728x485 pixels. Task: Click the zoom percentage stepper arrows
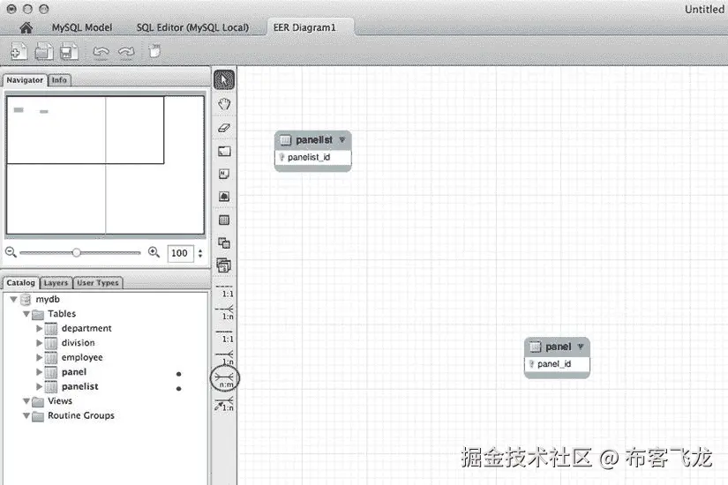[x=200, y=253]
